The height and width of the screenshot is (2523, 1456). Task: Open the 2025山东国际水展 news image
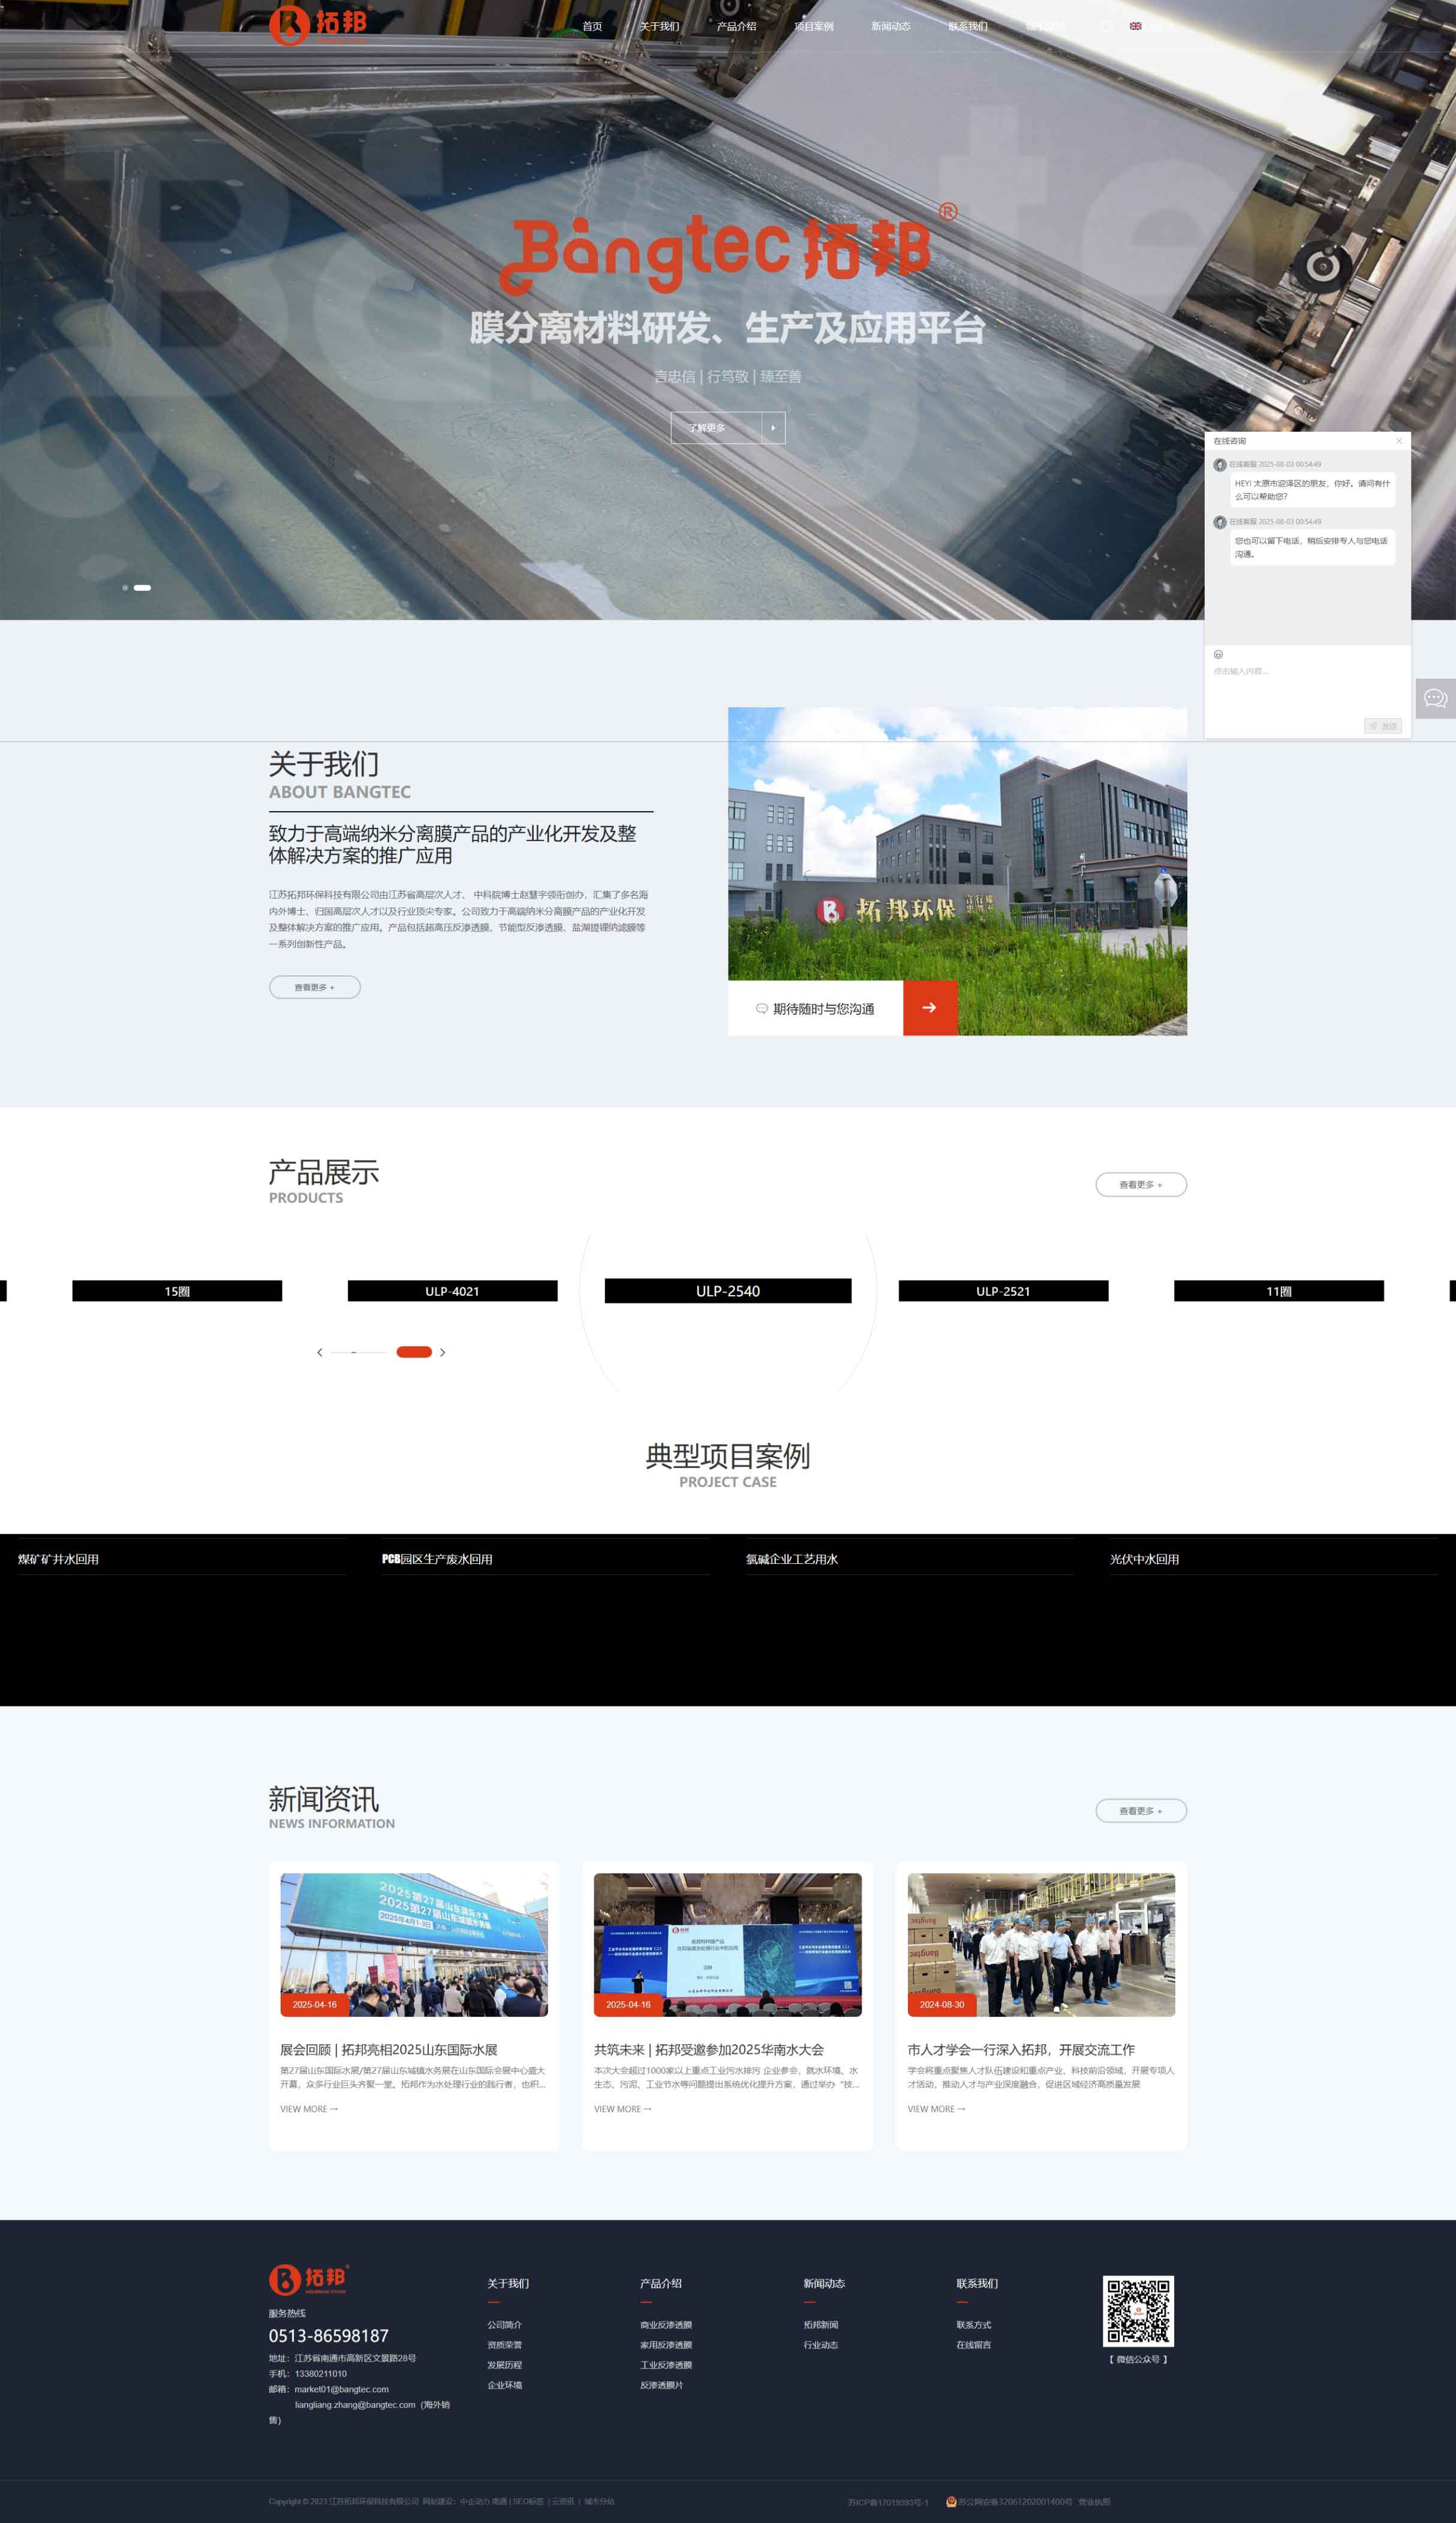point(414,1944)
